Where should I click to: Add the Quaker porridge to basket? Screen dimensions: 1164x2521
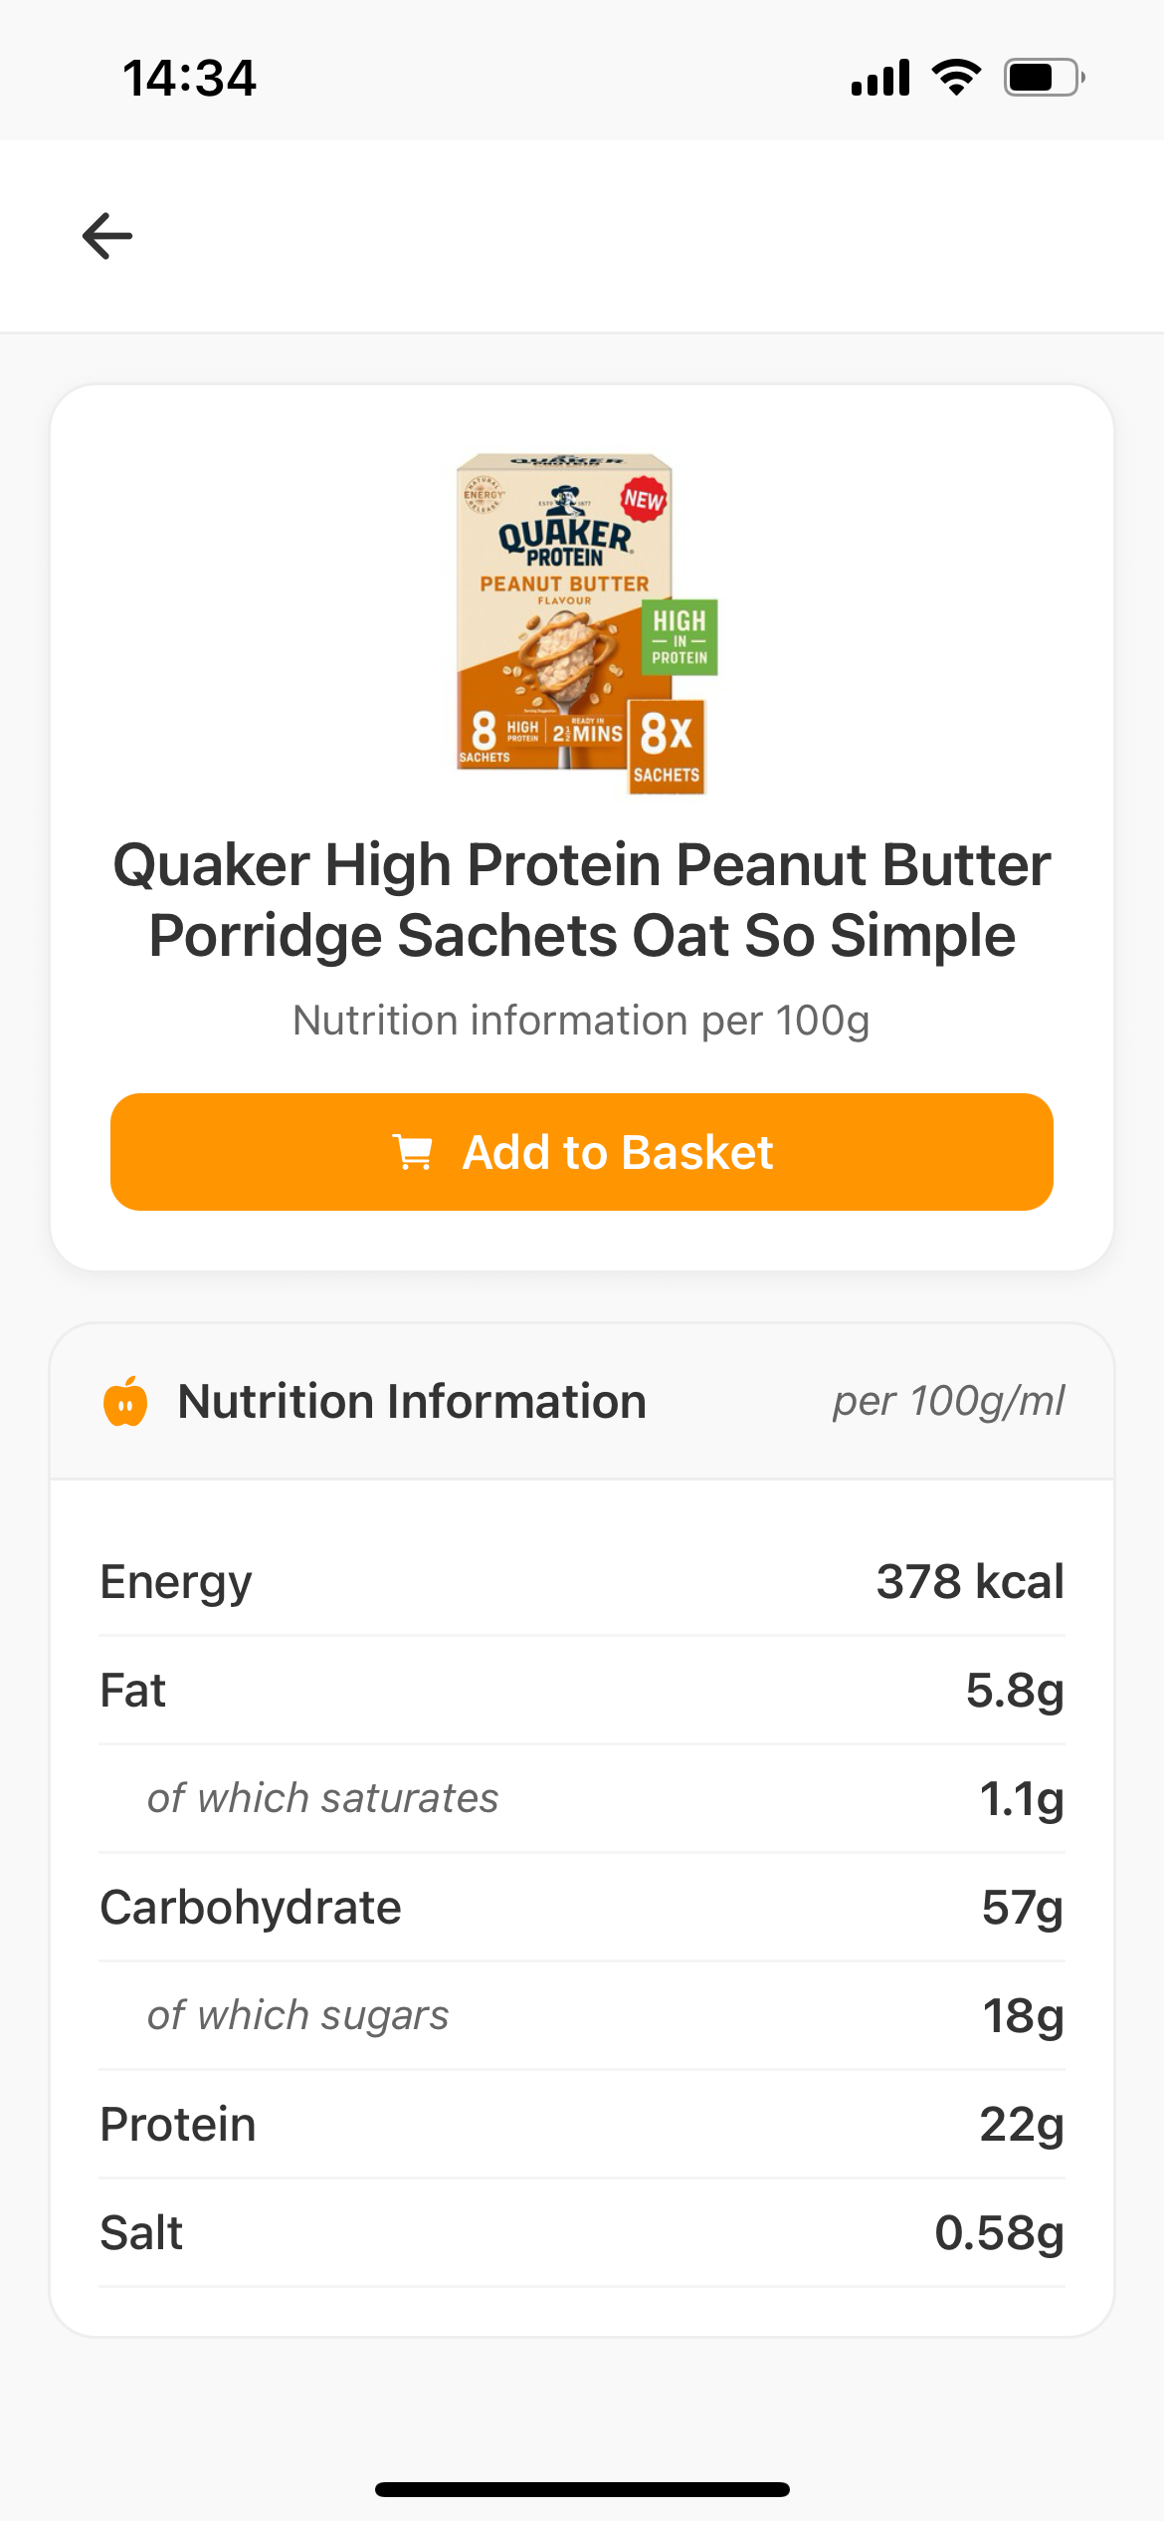(x=582, y=1152)
